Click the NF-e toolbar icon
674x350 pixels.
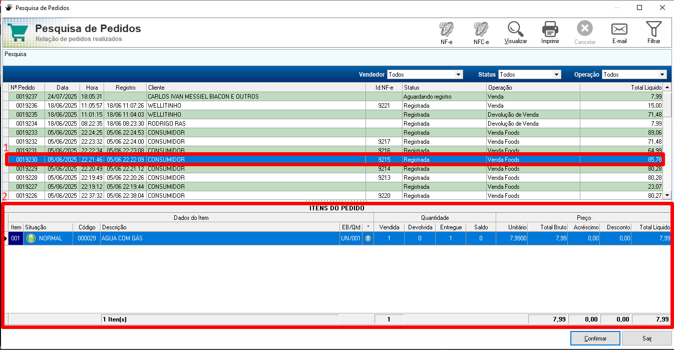446,30
